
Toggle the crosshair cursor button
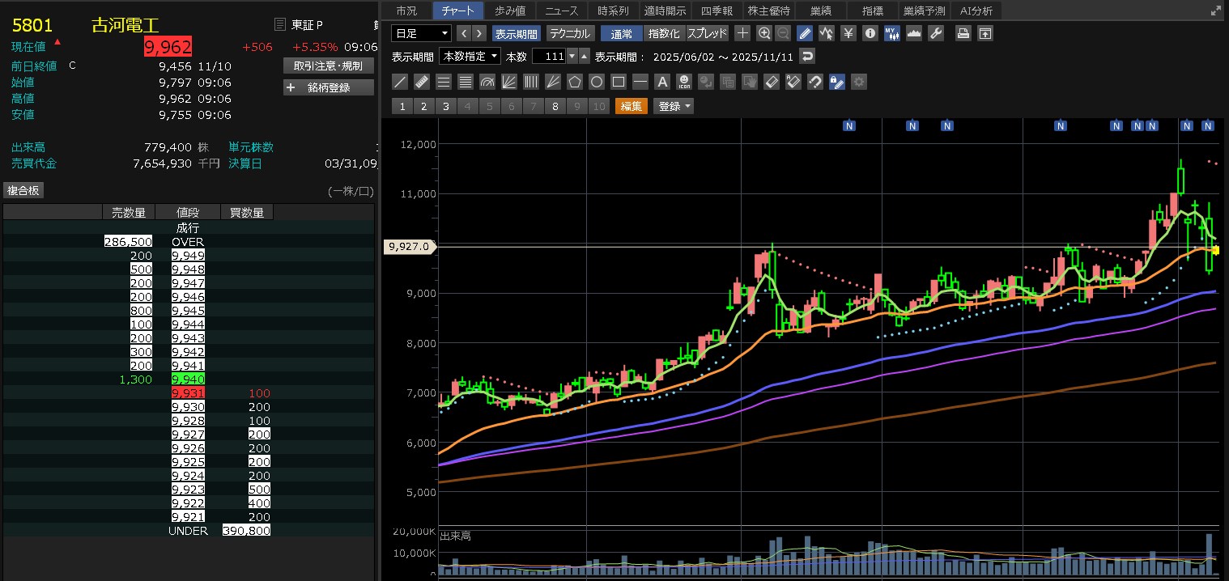742,33
